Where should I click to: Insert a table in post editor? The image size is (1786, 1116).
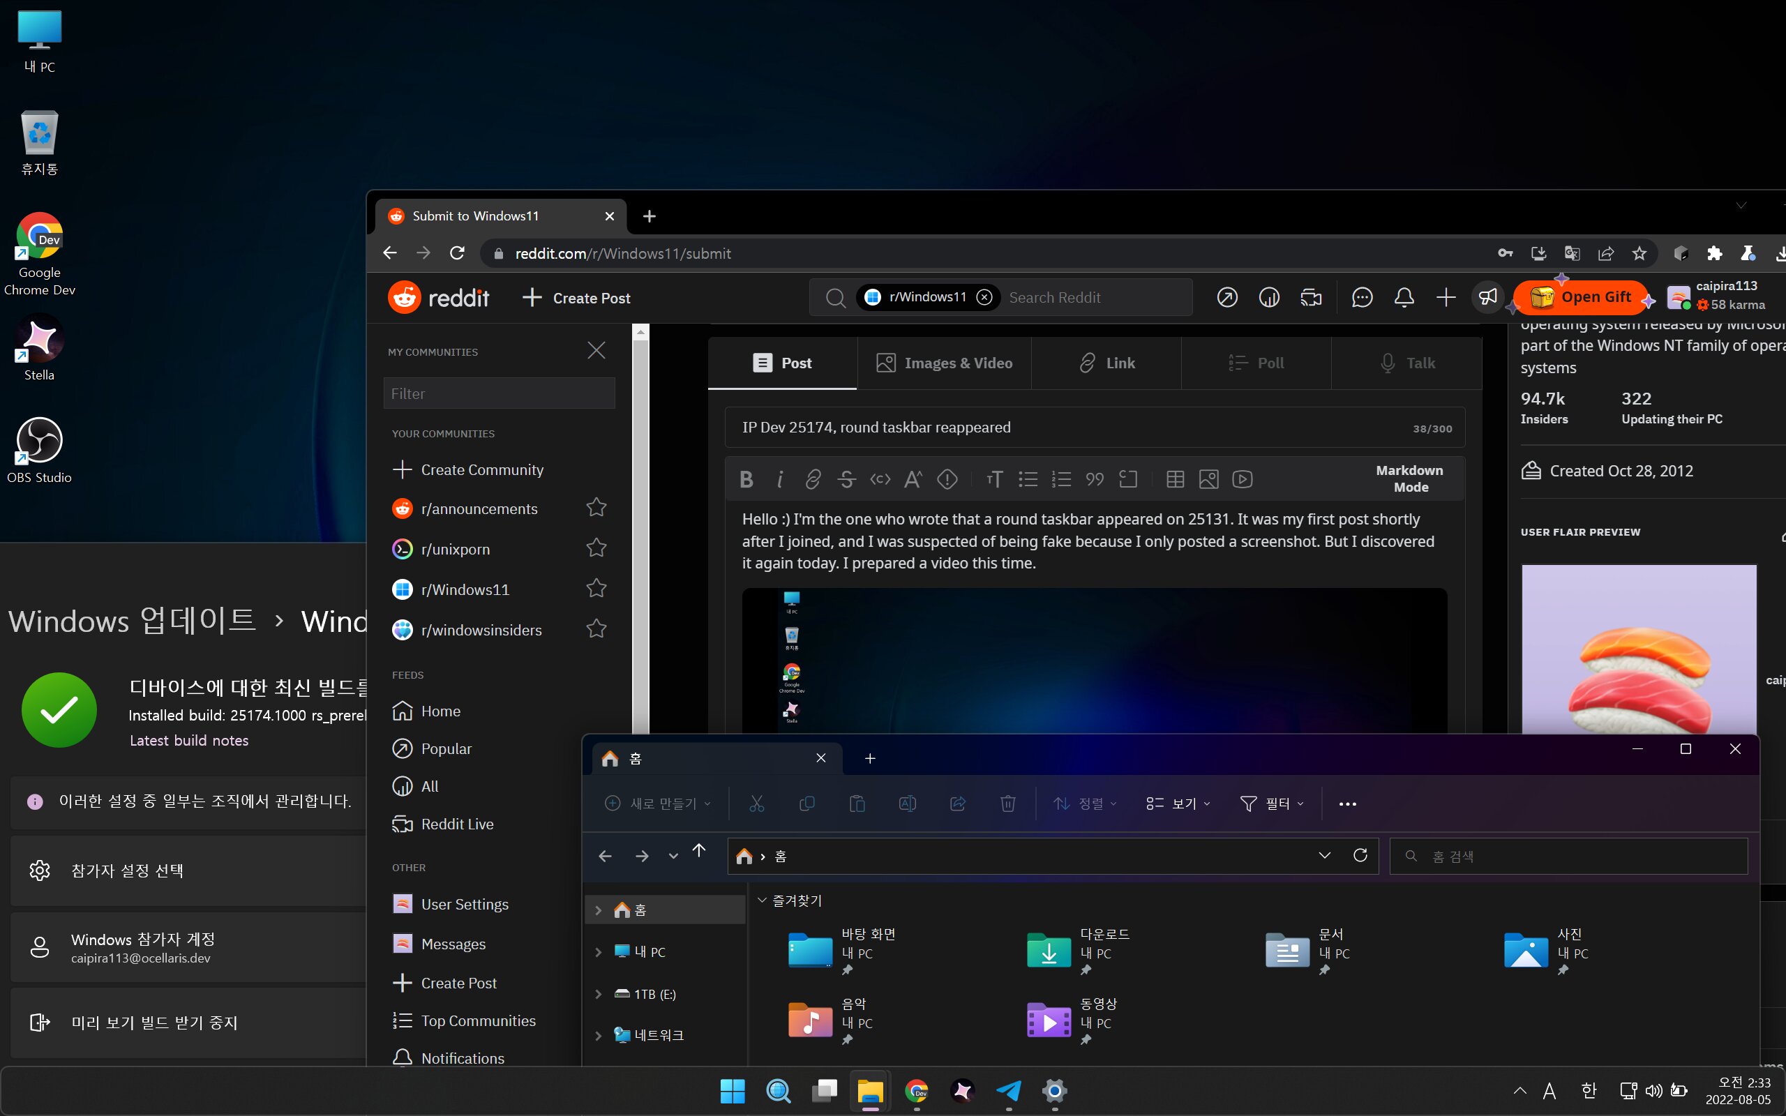[1175, 479]
